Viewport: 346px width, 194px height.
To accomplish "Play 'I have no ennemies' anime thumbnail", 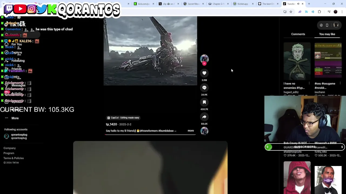I will coord(297,61).
